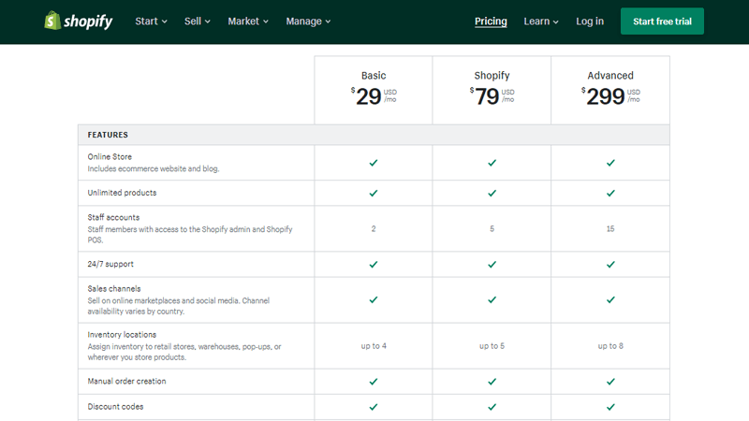
Task: Click Staff accounts value 15 for Advanced
Action: [610, 228]
